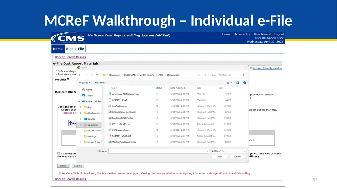337x189 pixels.
Task: Check the I acknowledge checkbox
Action: [x=59, y=154]
